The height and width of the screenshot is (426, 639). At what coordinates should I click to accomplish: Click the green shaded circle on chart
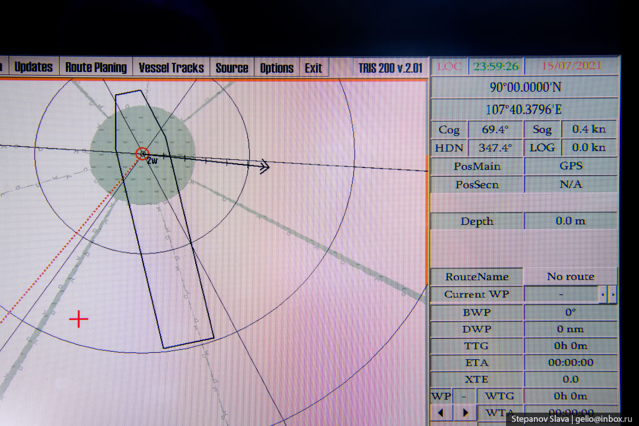(x=174, y=174)
